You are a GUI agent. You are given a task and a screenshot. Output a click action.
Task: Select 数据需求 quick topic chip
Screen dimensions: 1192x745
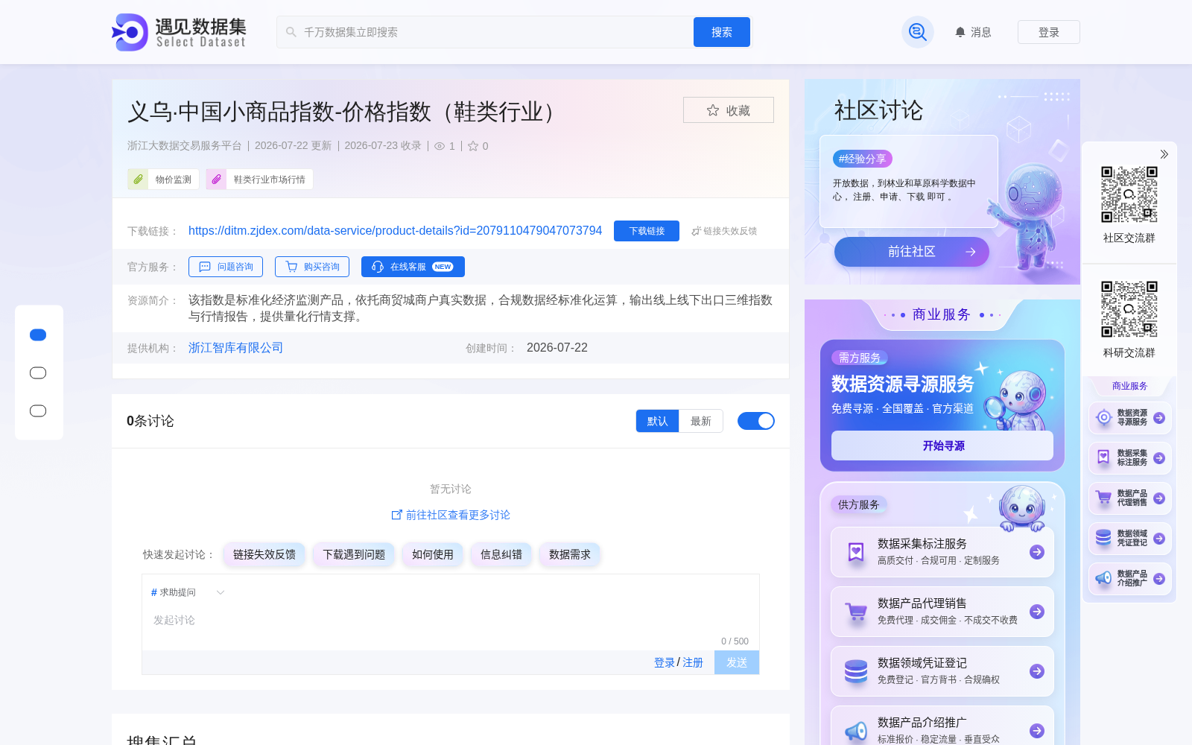pos(570,554)
